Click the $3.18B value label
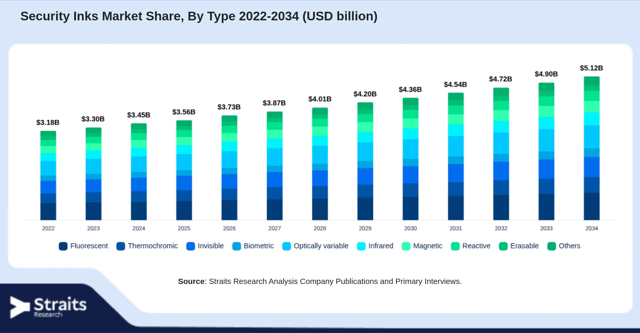Viewport: 640px width, 333px height. (x=48, y=122)
